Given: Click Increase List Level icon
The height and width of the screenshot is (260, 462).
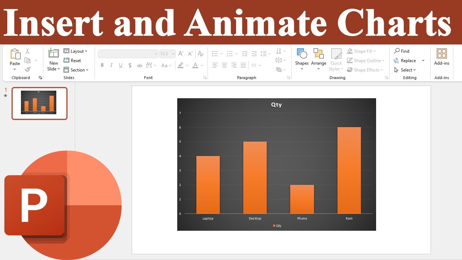Looking at the screenshot, I should click(254, 53).
